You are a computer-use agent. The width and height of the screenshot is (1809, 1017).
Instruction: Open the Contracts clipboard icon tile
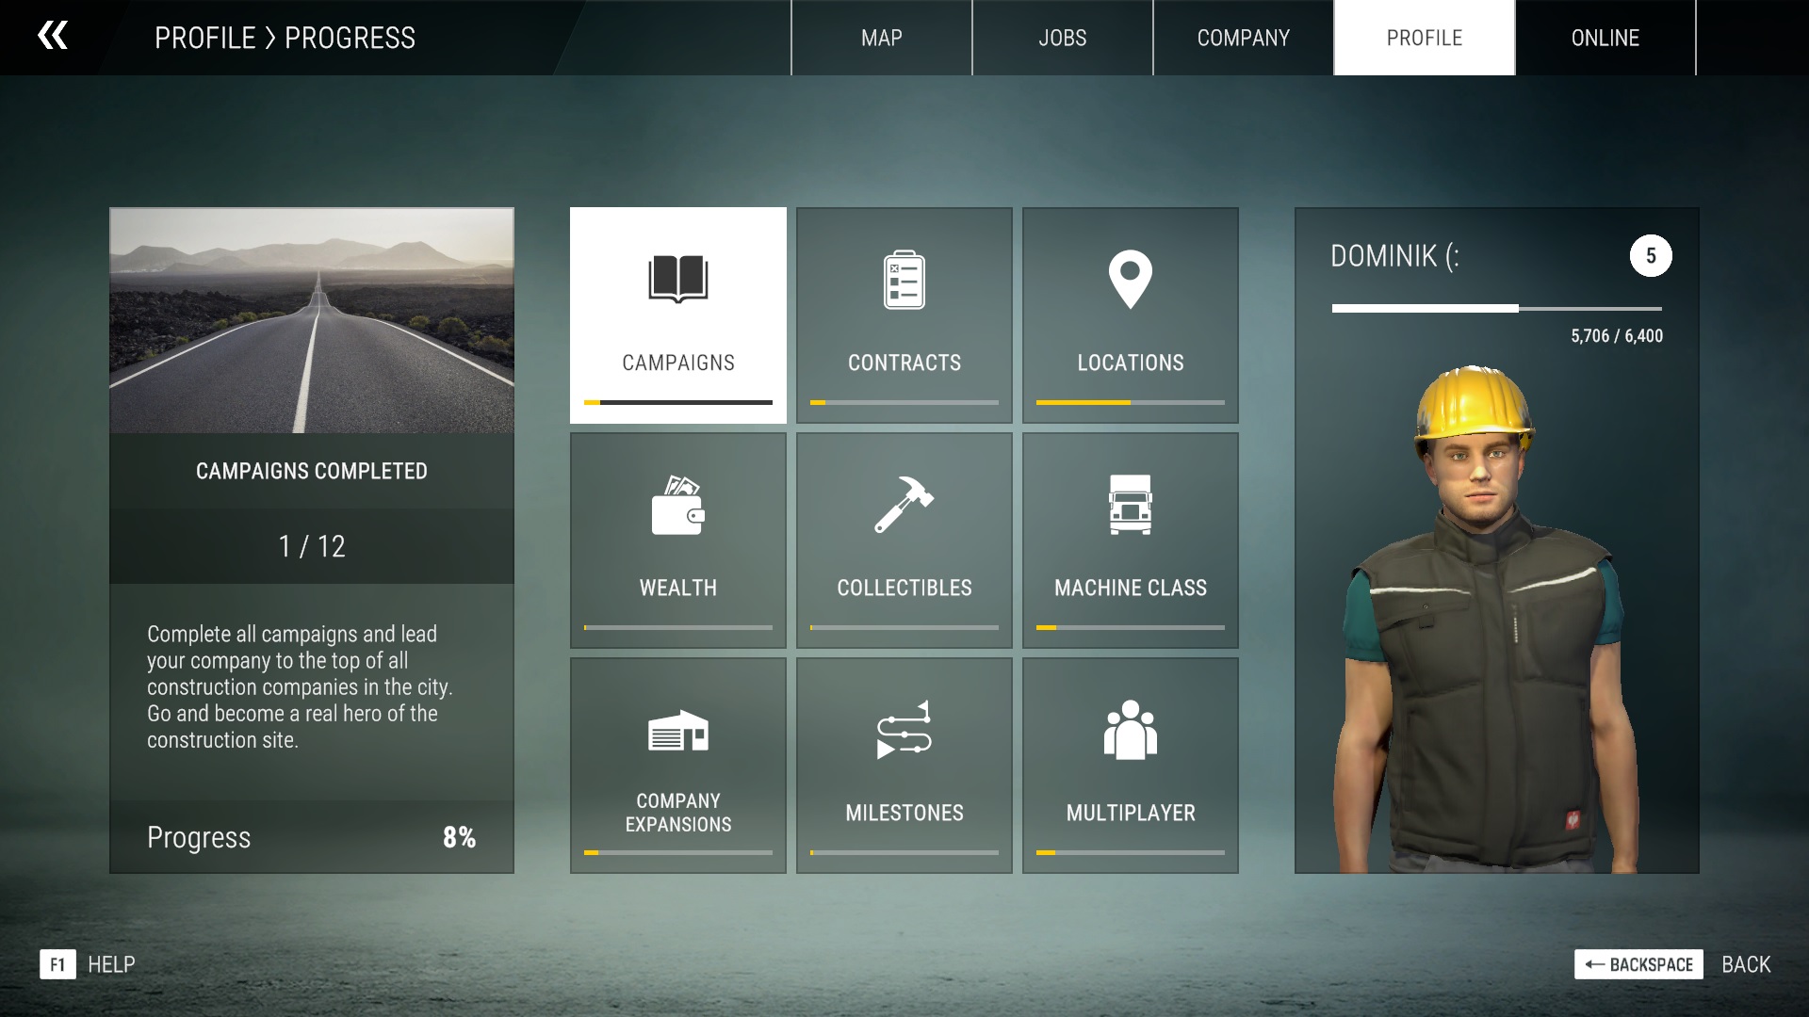[904, 280]
